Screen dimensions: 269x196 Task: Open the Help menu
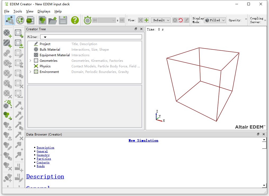coord(58,11)
